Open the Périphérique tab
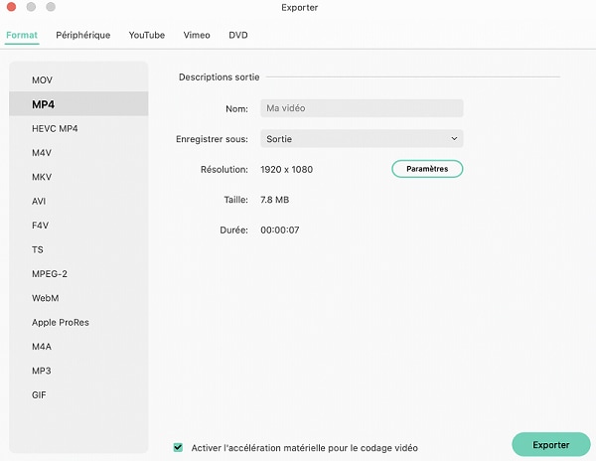 (82, 35)
